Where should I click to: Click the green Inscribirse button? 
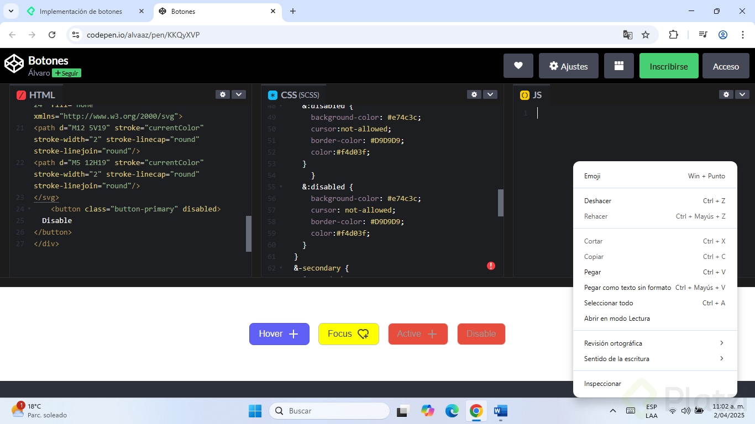coord(669,66)
